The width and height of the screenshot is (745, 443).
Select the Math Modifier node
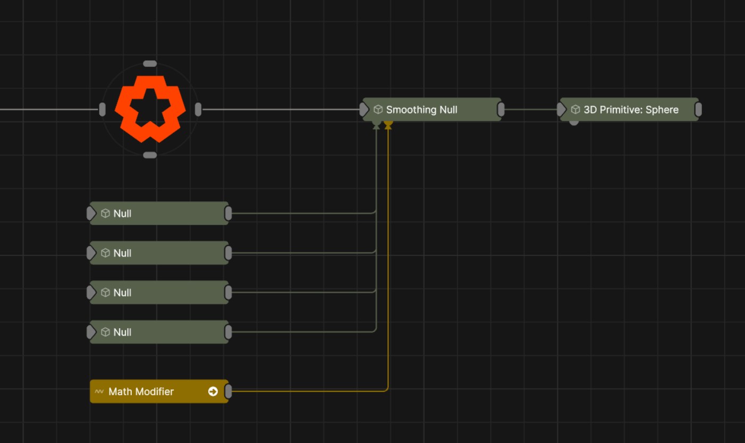coord(154,391)
